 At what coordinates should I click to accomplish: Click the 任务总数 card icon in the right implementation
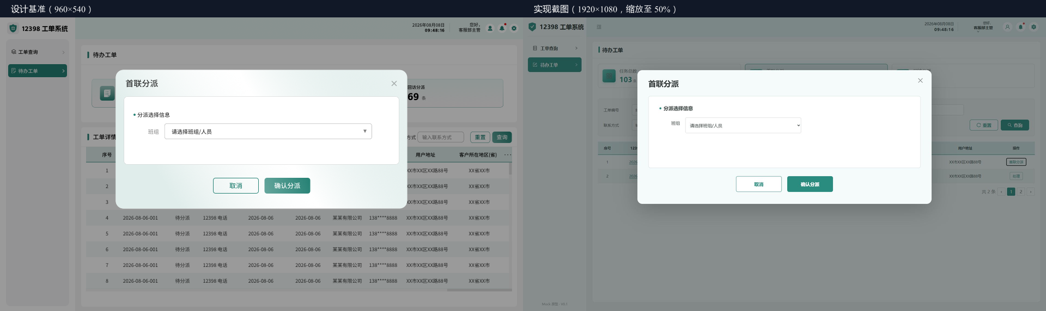click(x=609, y=76)
